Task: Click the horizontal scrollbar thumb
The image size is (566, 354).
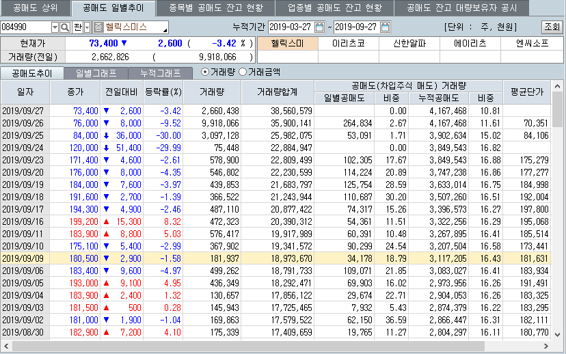Action: pos(248,346)
